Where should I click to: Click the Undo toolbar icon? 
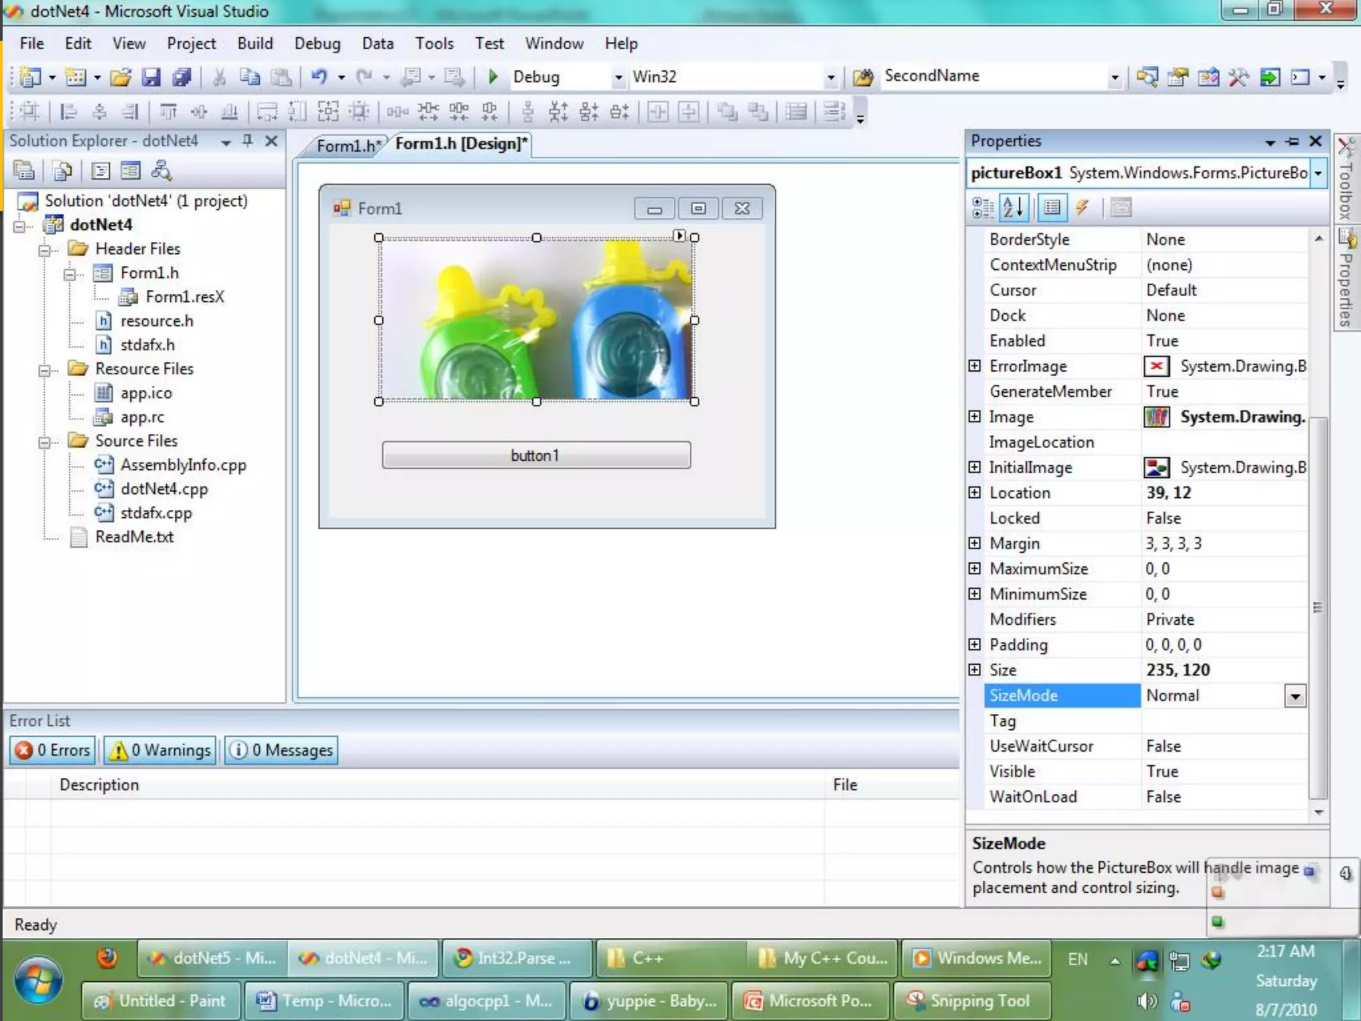pos(320,76)
